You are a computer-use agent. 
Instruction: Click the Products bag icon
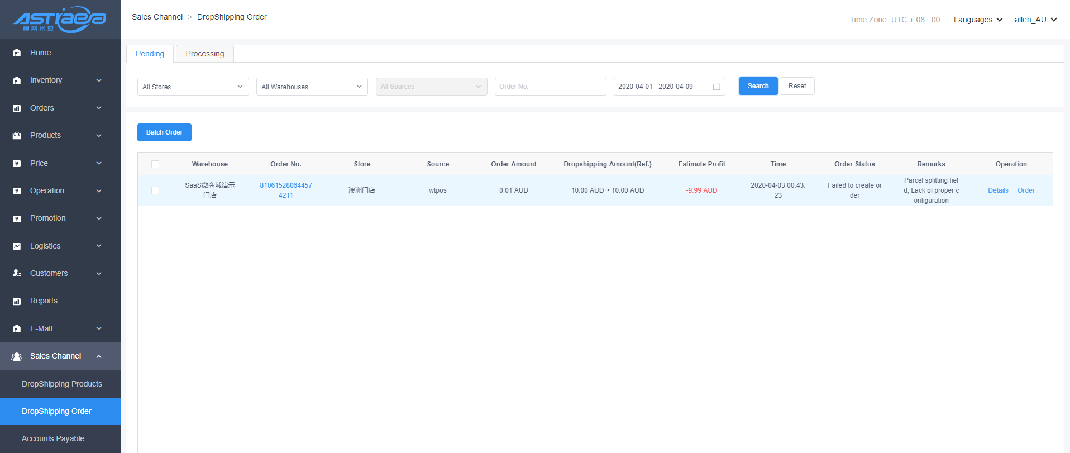tap(17, 136)
